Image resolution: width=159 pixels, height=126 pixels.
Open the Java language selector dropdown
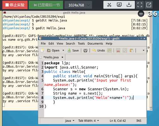point(70,121)
